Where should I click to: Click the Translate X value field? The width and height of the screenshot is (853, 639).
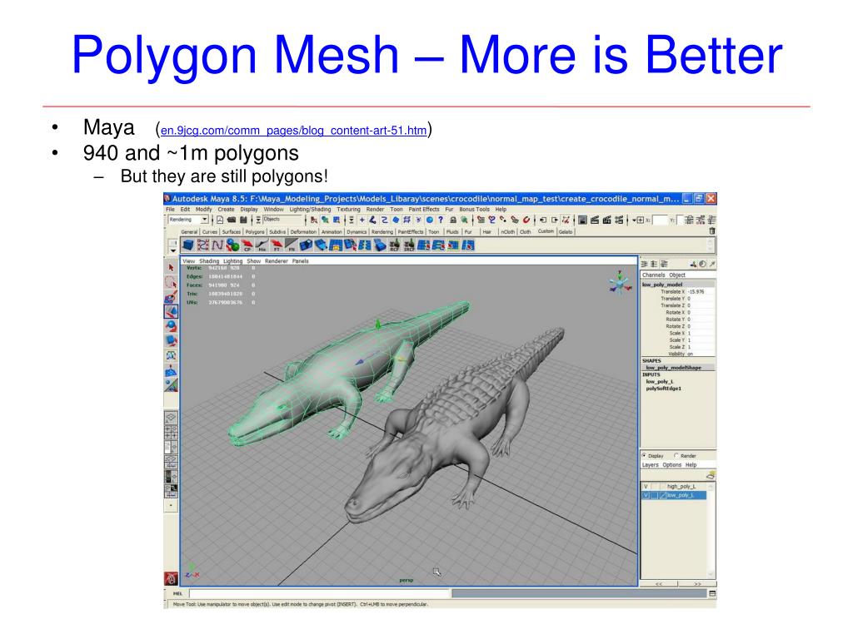(x=701, y=292)
